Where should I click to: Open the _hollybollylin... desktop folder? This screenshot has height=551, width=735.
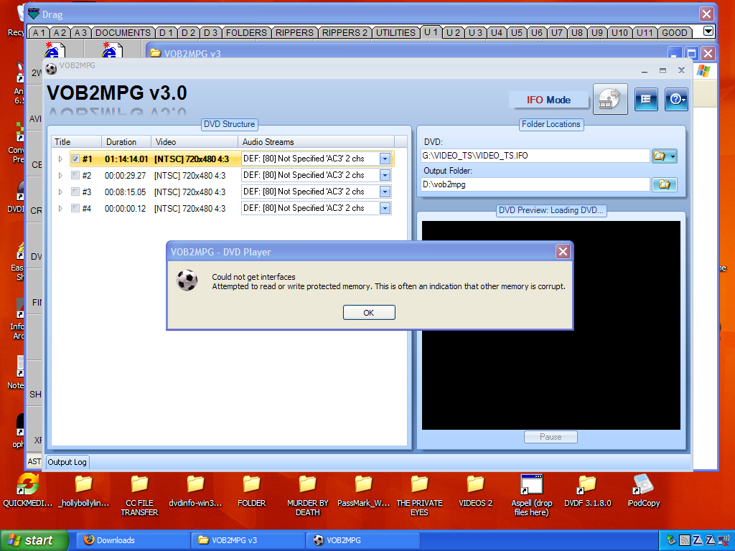(84, 492)
